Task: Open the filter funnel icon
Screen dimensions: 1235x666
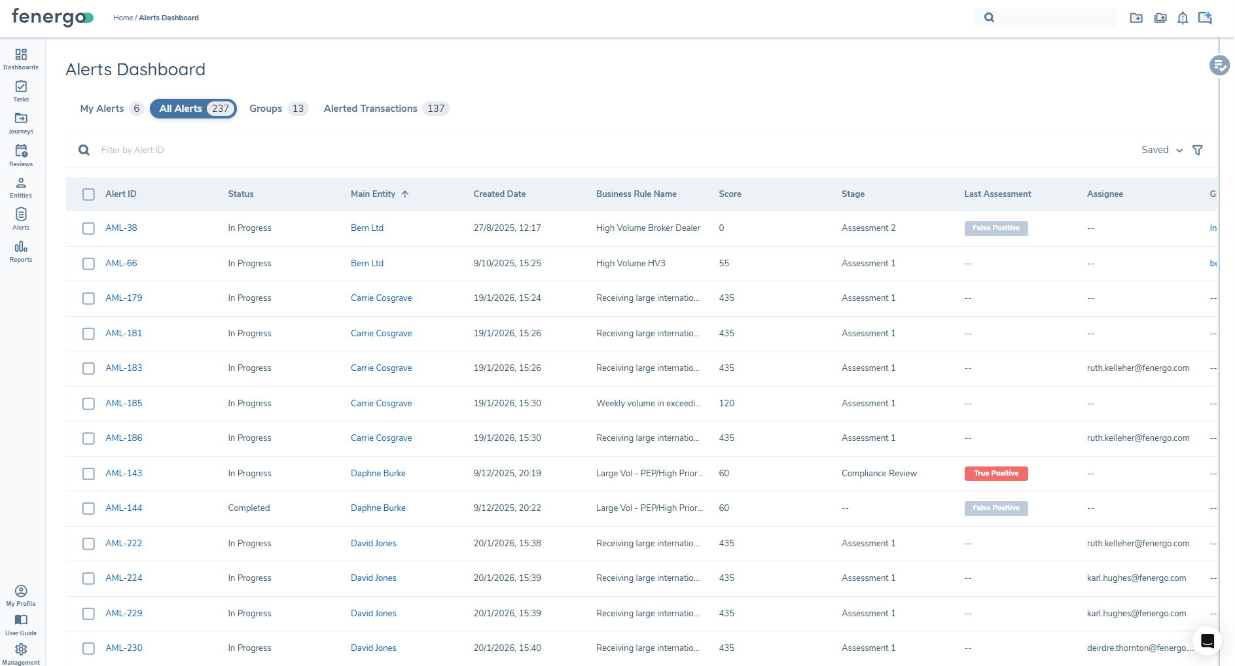Action: coord(1197,150)
